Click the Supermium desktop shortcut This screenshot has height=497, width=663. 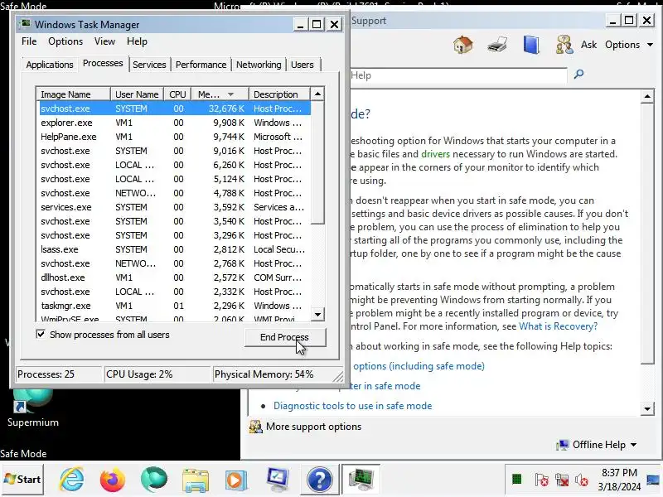[32, 408]
